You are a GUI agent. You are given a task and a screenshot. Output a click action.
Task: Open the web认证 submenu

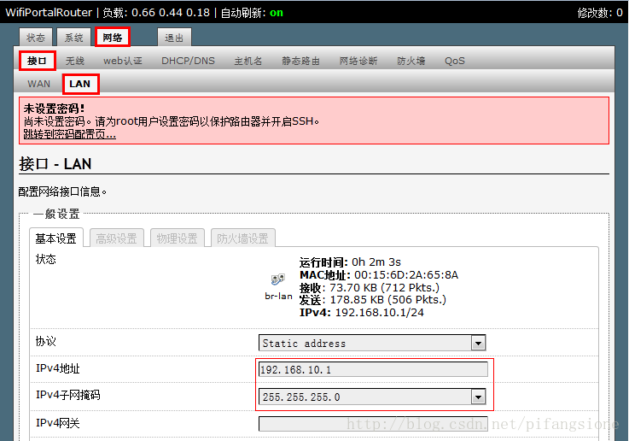point(123,61)
